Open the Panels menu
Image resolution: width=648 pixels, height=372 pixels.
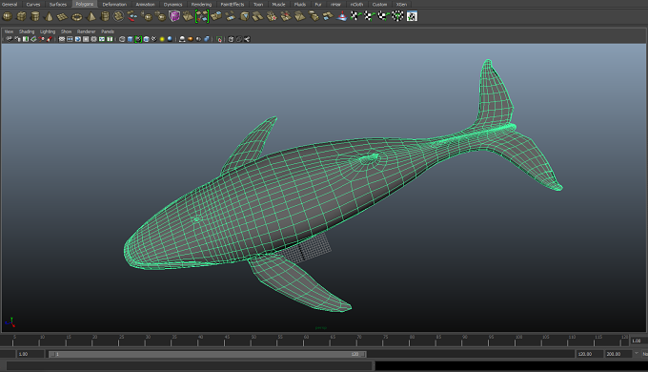tap(108, 31)
